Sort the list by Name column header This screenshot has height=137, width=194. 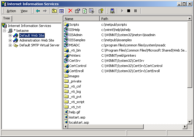point(81,19)
